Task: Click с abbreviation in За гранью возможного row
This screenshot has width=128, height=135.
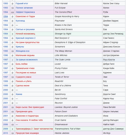Action: click(x=12, y=60)
